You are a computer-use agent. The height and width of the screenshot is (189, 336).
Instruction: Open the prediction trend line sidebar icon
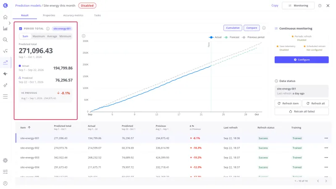click(5, 62)
